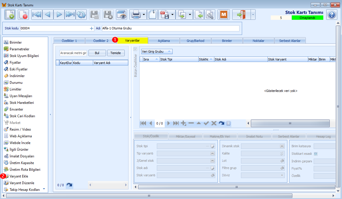Viewport: 342px width, 199px height.
Task: Switch to the Grup/Barkod tab
Action: pos(195,41)
